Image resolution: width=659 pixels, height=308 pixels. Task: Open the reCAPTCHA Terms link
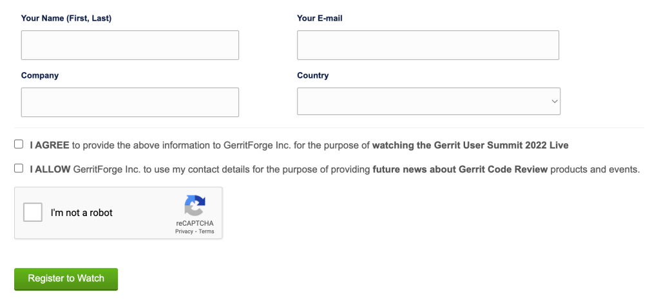(206, 231)
